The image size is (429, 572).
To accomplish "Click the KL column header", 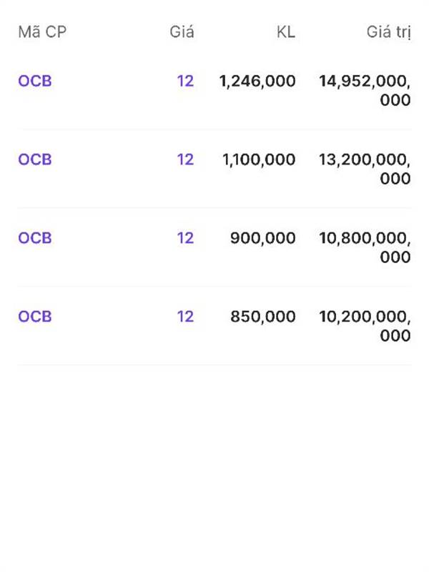I will click(x=285, y=32).
